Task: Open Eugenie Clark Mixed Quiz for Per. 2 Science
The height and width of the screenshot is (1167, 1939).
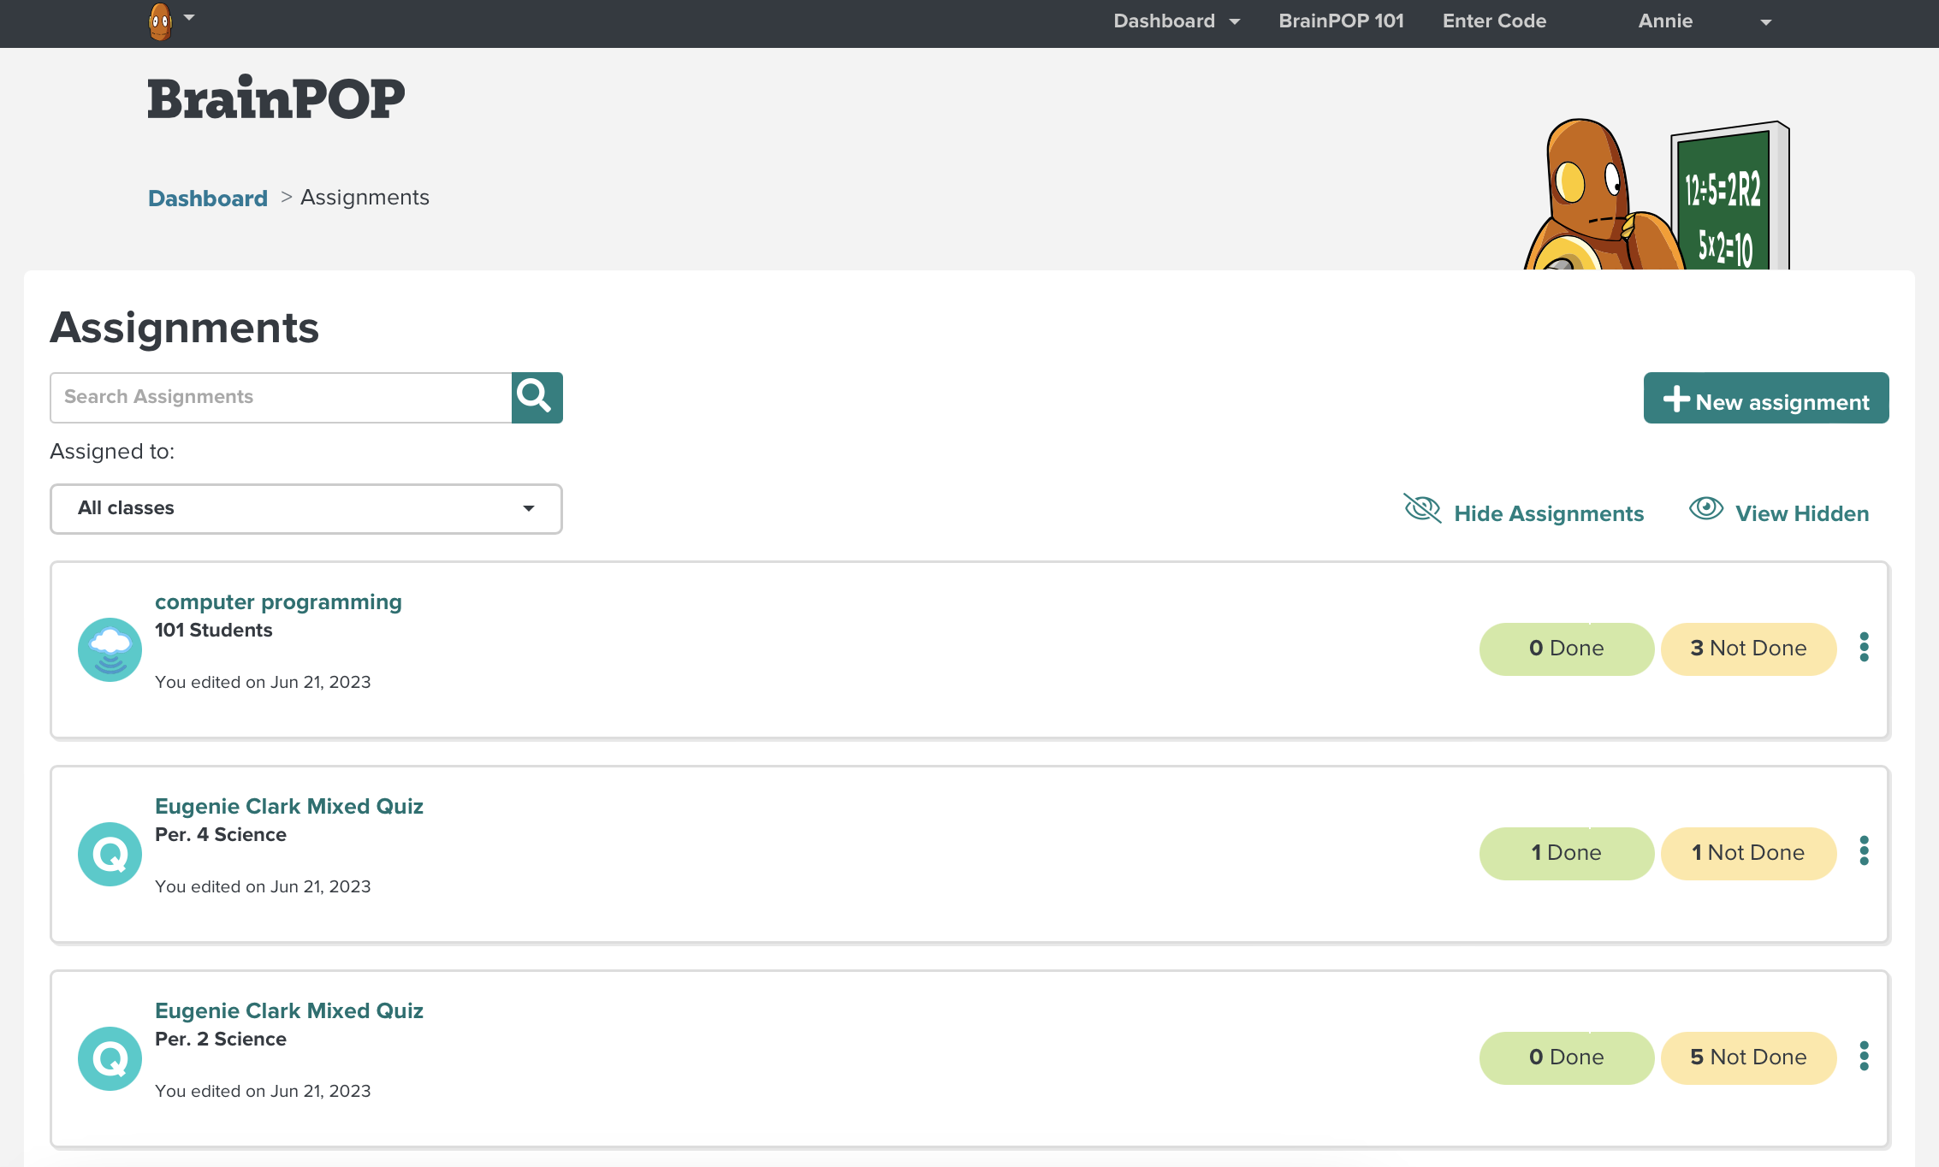Action: point(289,1011)
